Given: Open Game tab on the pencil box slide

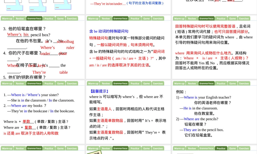Looking at the screenshot, I should (60, 18).
